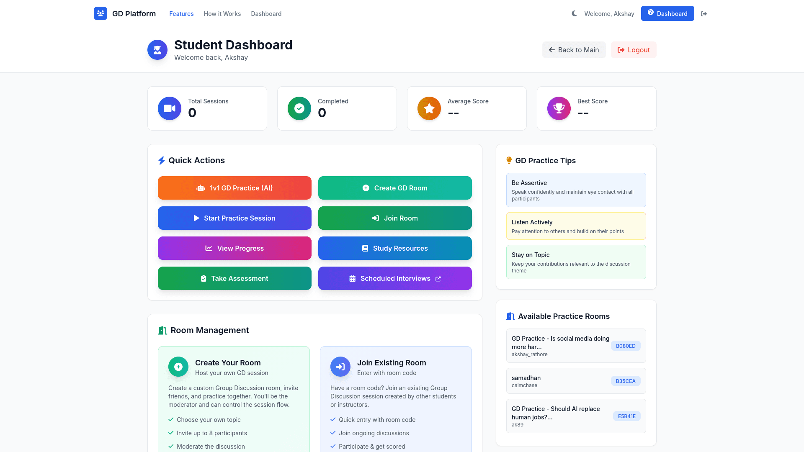Select room with code B35CEA
Image resolution: width=804 pixels, height=452 pixels.
576,381
